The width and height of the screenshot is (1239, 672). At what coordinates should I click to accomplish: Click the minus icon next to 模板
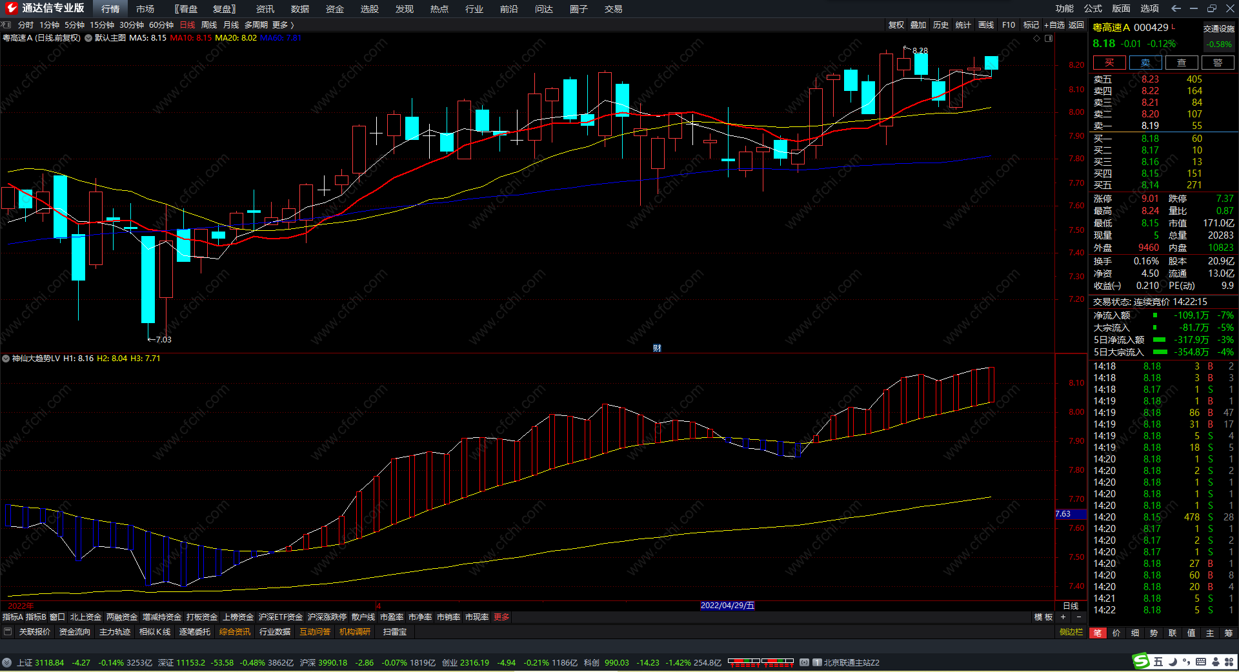(x=1078, y=617)
